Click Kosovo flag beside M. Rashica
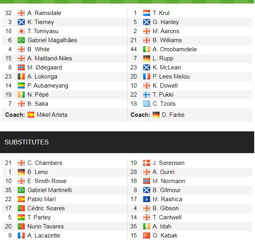Image resolution: width=255 pixels, height=243 pixels. point(147,199)
